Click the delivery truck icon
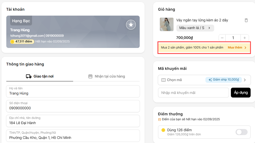This screenshot has width=255, height=143. tap(28, 76)
